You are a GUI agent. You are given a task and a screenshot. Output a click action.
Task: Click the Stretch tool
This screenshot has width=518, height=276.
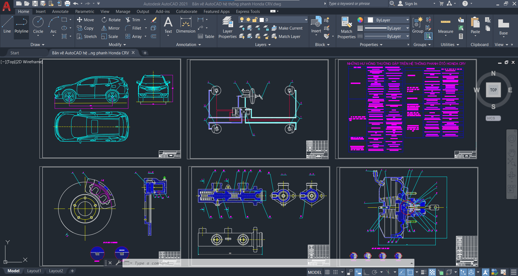pyautogui.click(x=87, y=36)
